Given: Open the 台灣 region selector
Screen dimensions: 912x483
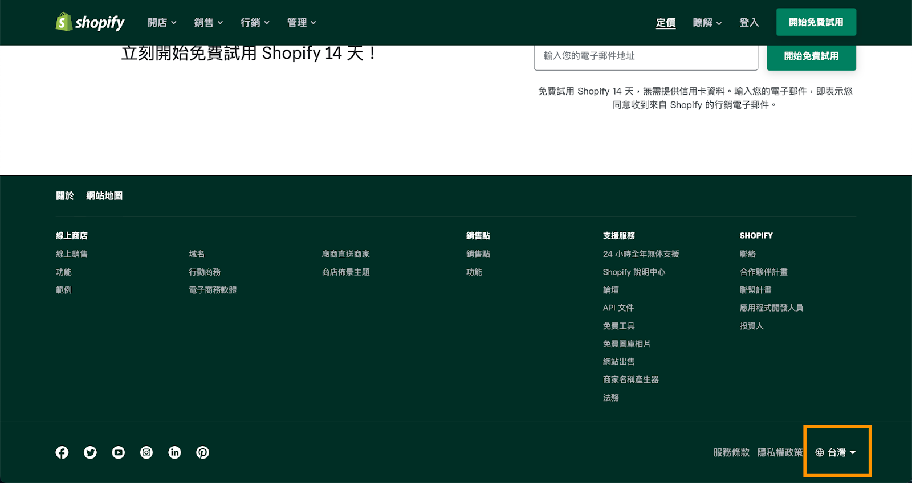Looking at the screenshot, I should click(836, 452).
